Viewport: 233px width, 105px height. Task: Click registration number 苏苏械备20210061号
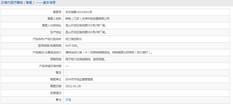point(79,12)
